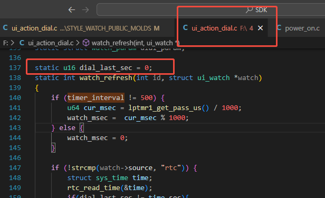Click rtc_read_time call on line 149
Image resolution: width=325 pixels, height=198 pixels.
pyautogui.click(x=94, y=188)
